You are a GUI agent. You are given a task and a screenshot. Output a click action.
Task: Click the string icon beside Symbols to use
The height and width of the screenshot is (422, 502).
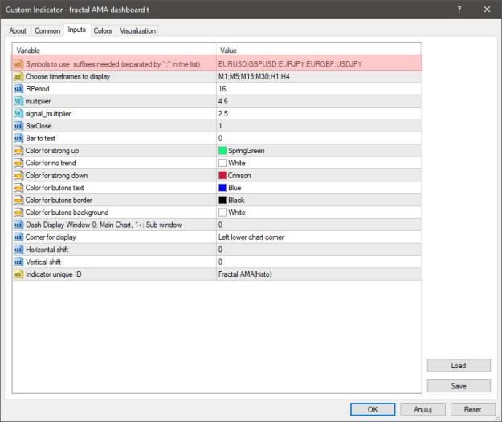[18, 64]
